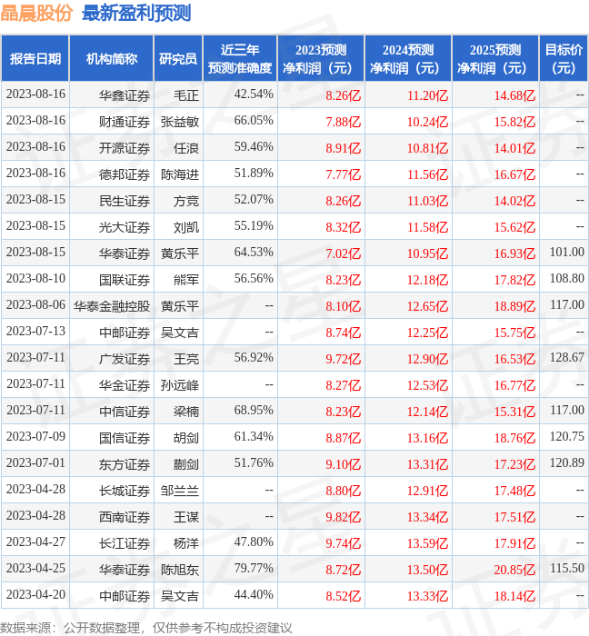Click analyst name 梁楠
The height and width of the screenshot is (636, 589).
(x=186, y=412)
